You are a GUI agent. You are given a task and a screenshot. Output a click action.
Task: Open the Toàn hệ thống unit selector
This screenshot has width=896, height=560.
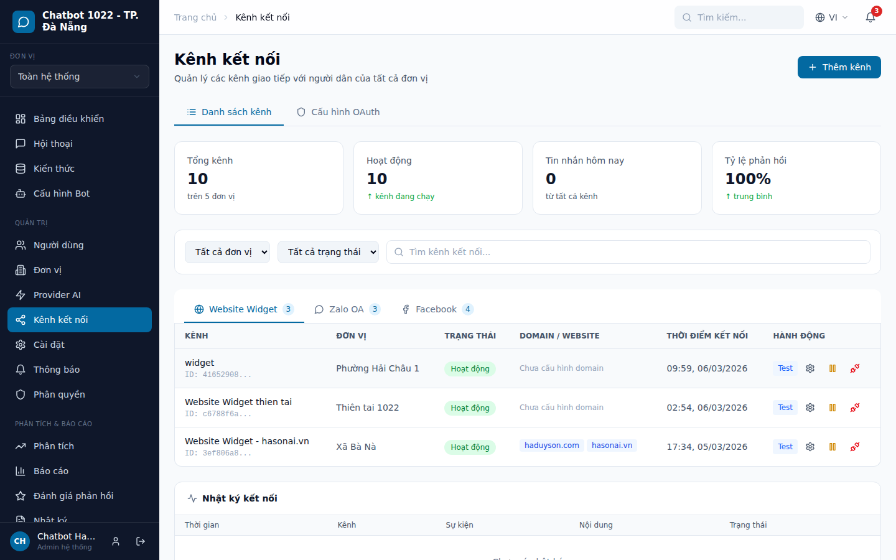pos(79,76)
